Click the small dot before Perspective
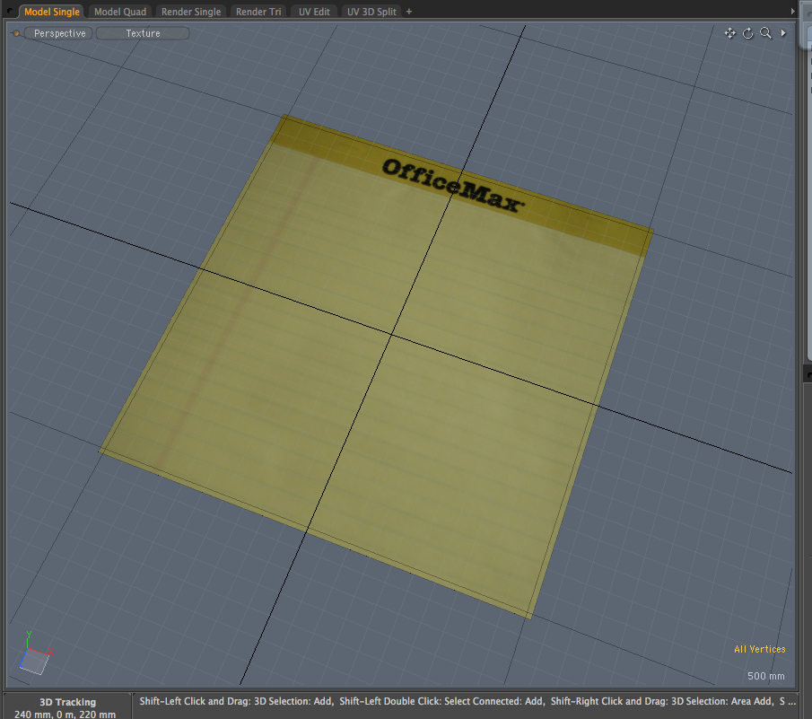Viewport: 812px width, 719px height. pos(16,33)
